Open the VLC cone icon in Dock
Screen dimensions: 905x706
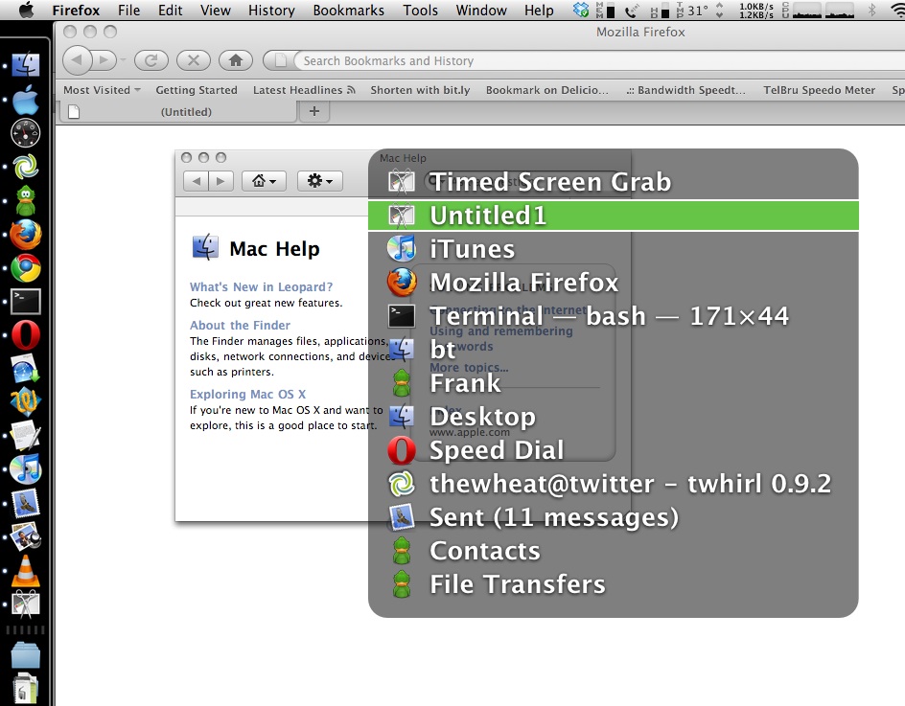pyautogui.click(x=25, y=570)
